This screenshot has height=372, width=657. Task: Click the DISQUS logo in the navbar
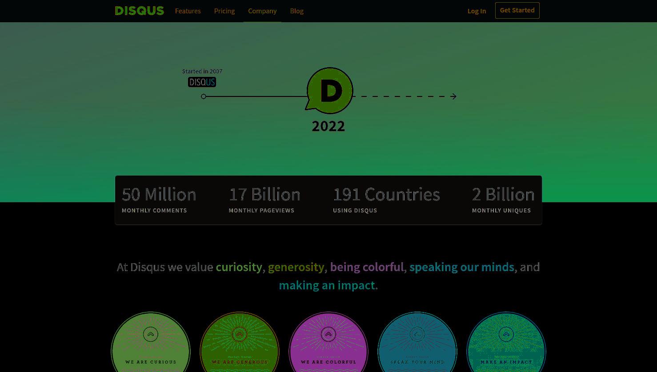[139, 11]
